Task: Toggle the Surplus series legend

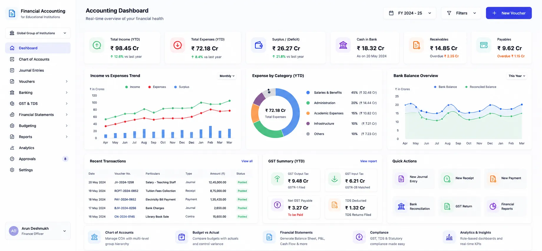Action: click(x=182, y=87)
